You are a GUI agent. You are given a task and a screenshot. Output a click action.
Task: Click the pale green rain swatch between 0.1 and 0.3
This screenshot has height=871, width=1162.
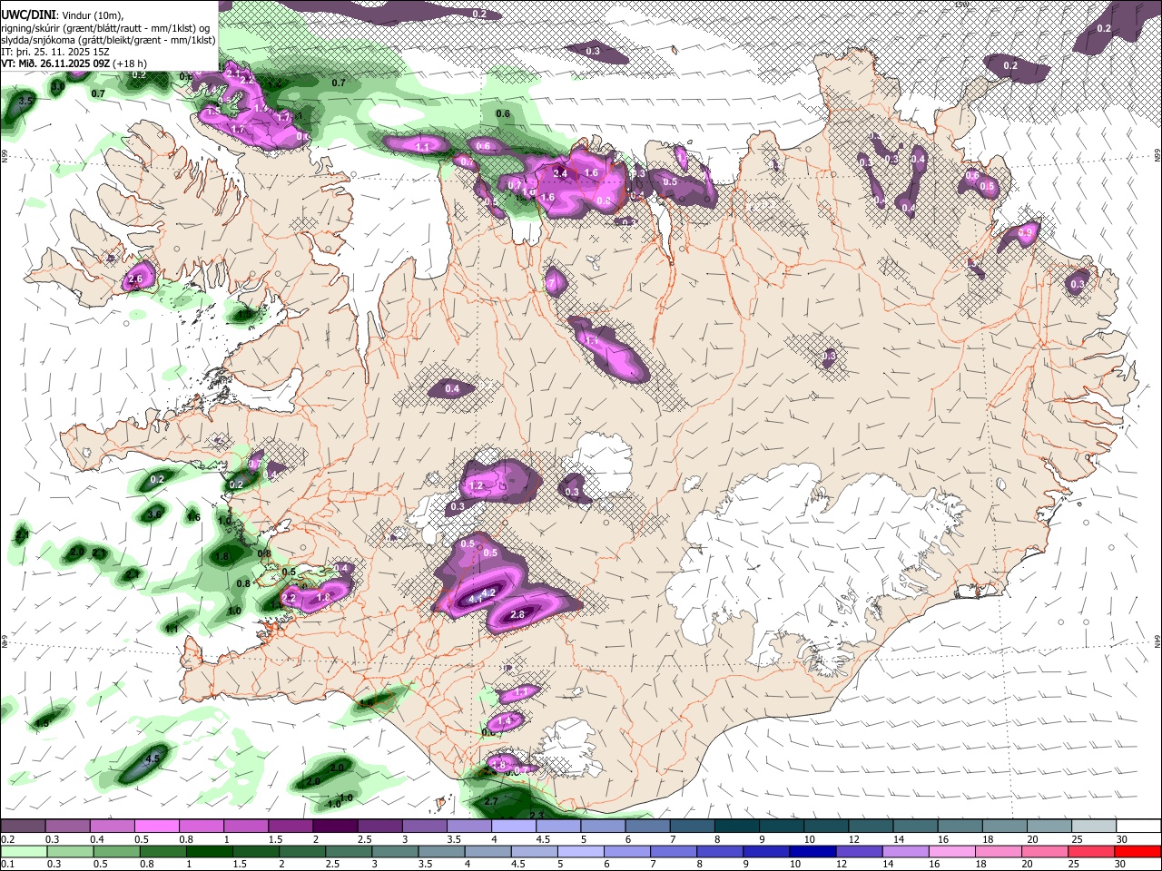(23, 851)
